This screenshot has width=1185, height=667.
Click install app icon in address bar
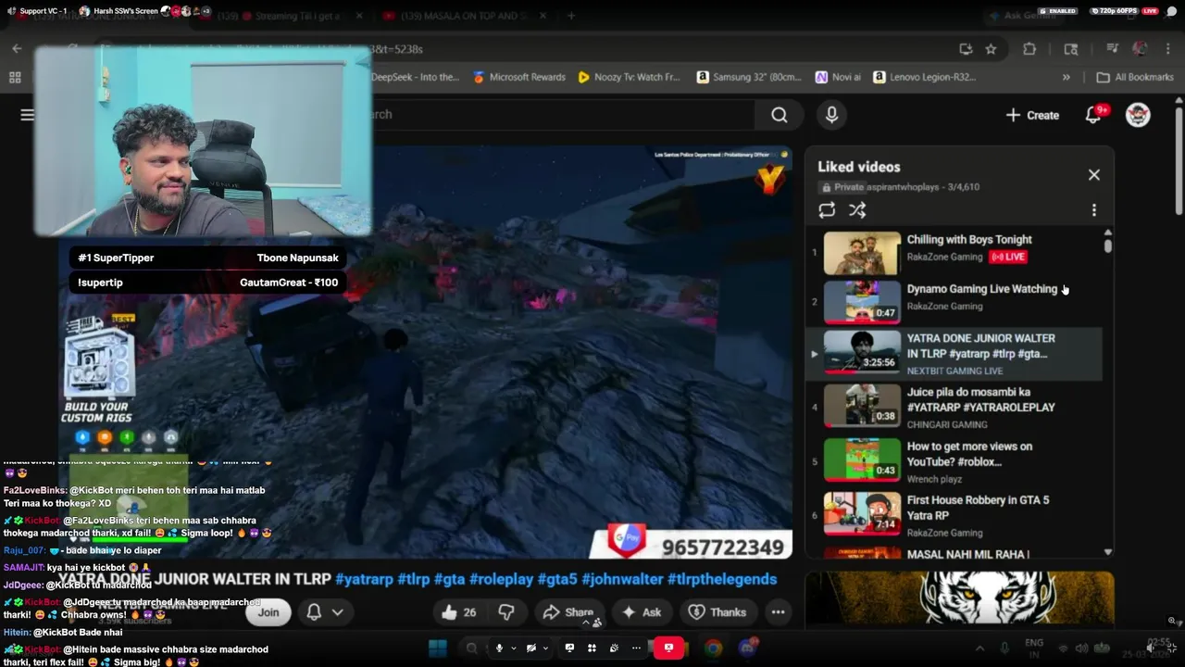point(966,49)
